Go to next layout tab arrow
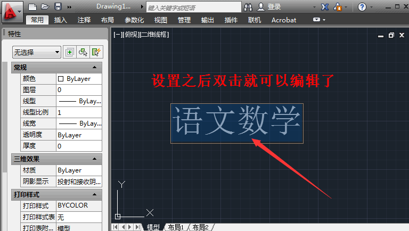Screen dimensions: 409x231 coord(130,227)
